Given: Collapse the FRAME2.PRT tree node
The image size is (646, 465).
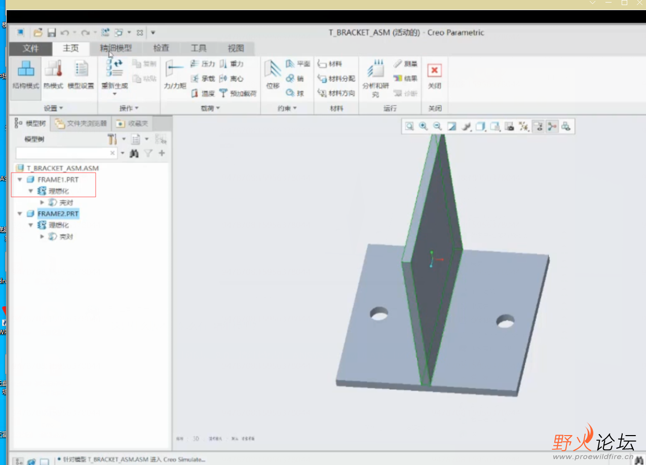Looking at the screenshot, I should [20, 213].
